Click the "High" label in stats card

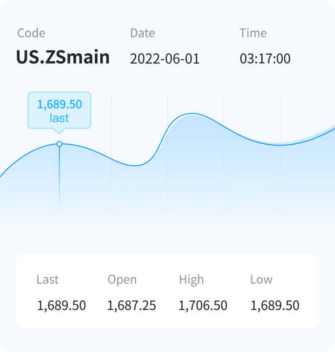click(x=191, y=280)
